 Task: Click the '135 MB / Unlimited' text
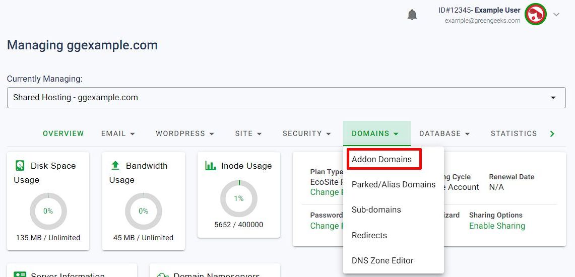48,238
